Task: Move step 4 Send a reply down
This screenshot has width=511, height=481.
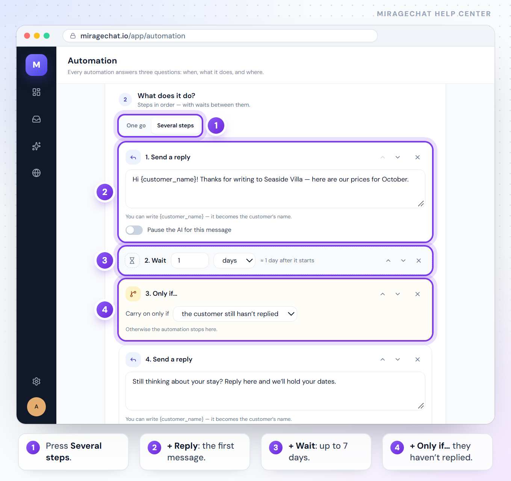Action: (398, 360)
